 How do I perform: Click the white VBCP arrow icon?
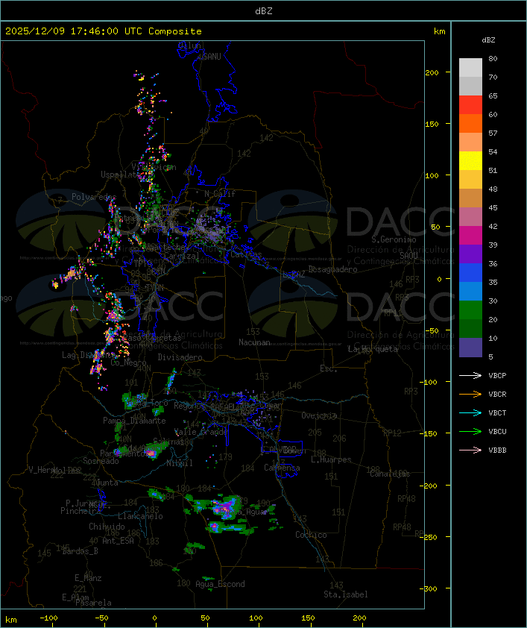(470, 375)
